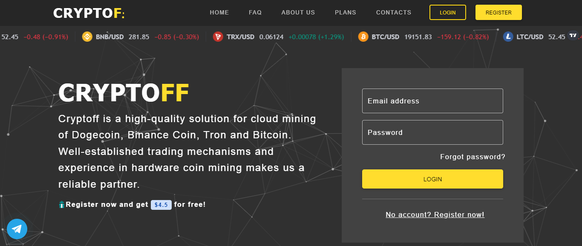Screen dimensions: 582x246
Task: Click the TradingView logo icon
Action: click(573, 35)
